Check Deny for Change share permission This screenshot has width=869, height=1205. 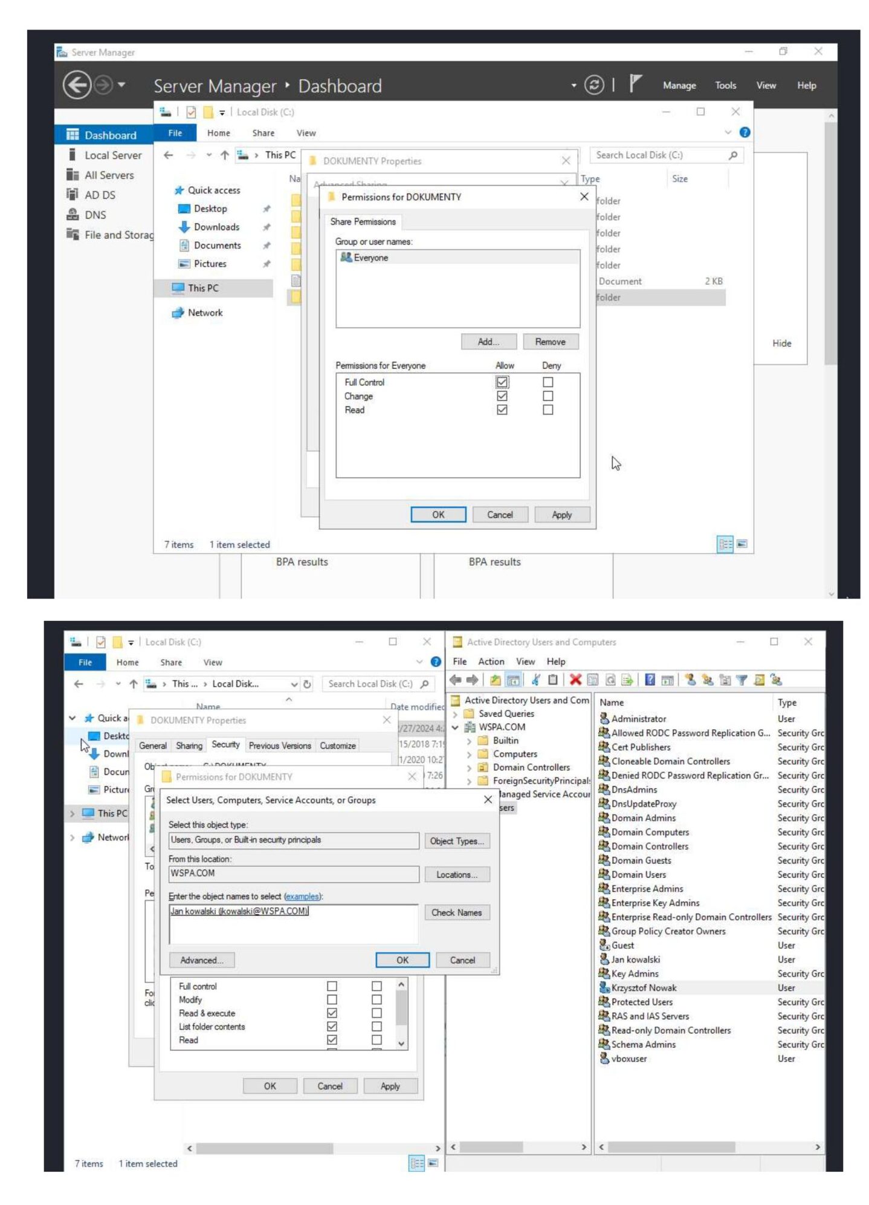click(x=548, y=395)
